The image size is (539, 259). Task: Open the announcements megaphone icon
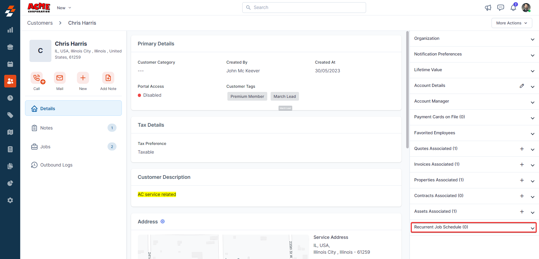click(x=488, y=8)
